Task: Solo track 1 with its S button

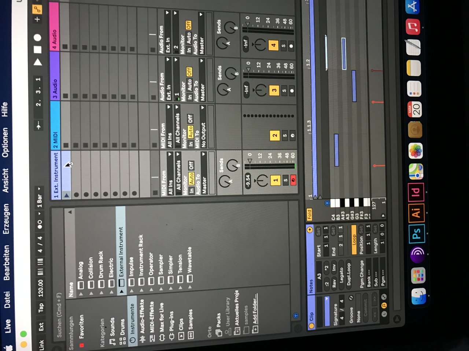Action: [286, 180]
